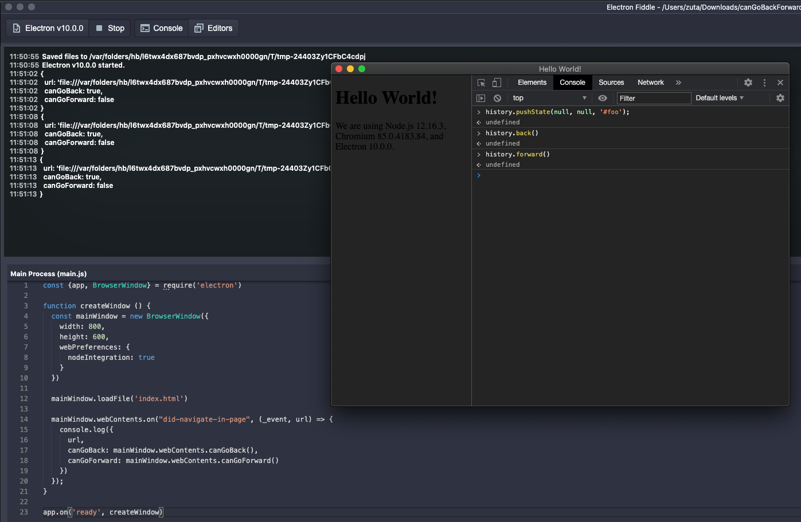Image resolution: width=801 pixels, height=522 pixels.
Task: Click the console Filter input field
Action: click(654, 98)
